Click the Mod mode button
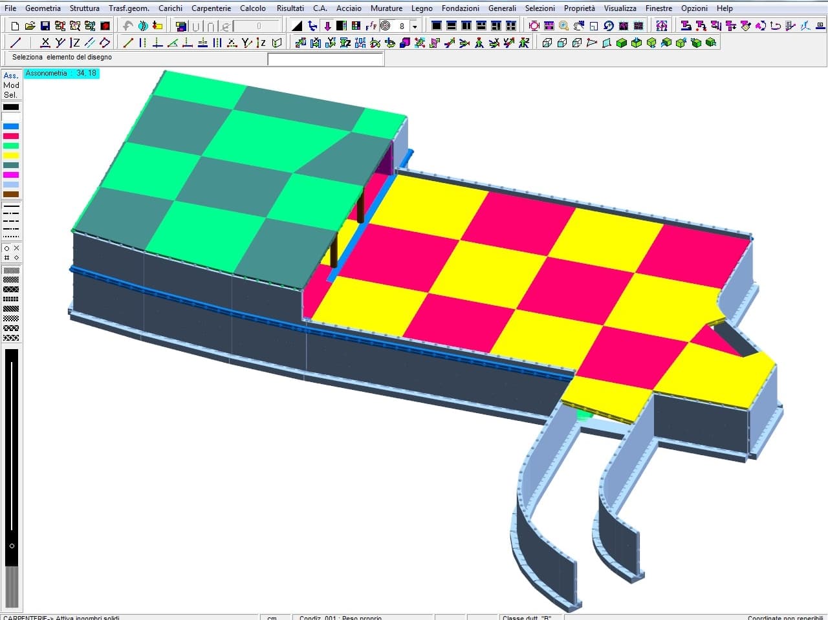Image resolution: width=828 pixels, height=620 pixels. tap(11, 85)
